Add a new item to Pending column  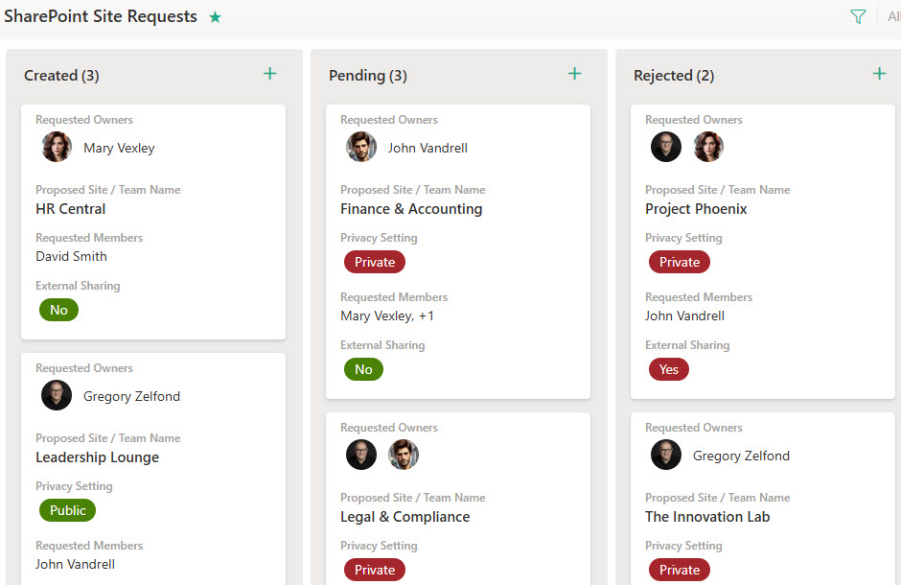point(574,74)
